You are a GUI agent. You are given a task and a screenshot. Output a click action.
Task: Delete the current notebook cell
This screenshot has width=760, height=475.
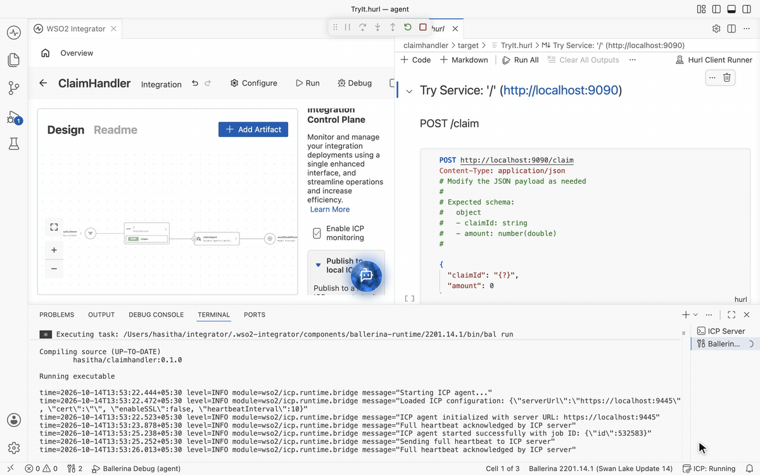pos(727,77)
